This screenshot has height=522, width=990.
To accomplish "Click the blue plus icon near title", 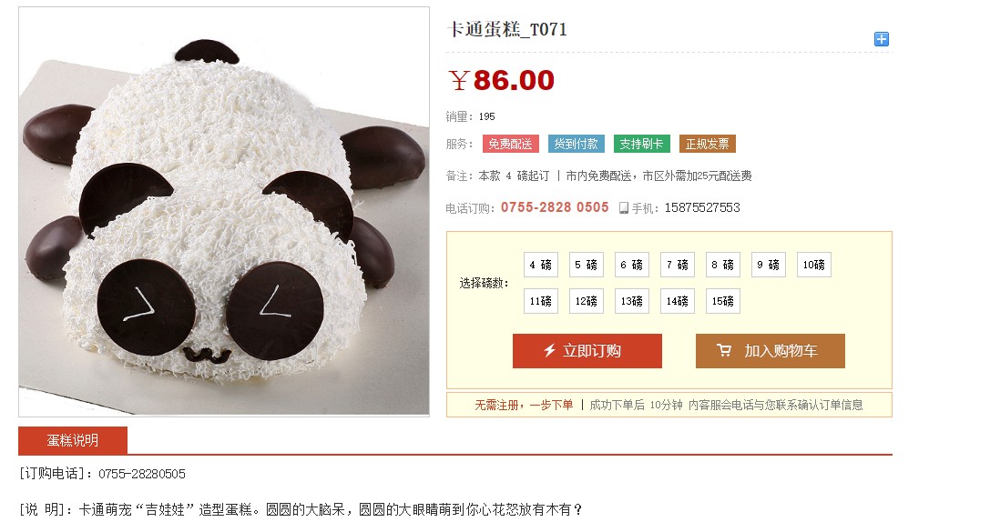I will click(882, 39).
